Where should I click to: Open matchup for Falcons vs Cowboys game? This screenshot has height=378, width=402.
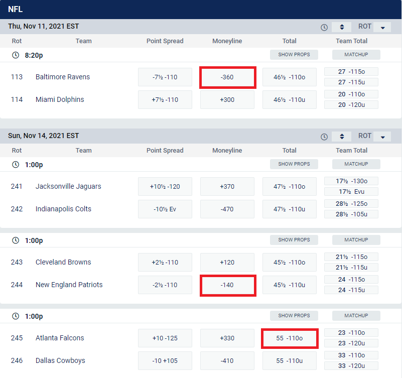(356, 316)
